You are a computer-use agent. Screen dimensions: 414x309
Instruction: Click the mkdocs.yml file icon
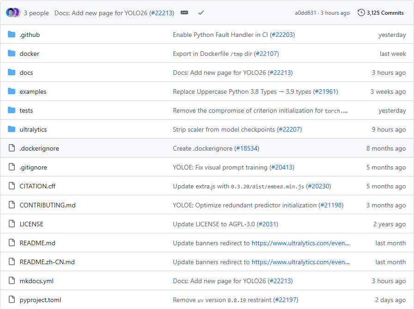[x=12, y=281]
